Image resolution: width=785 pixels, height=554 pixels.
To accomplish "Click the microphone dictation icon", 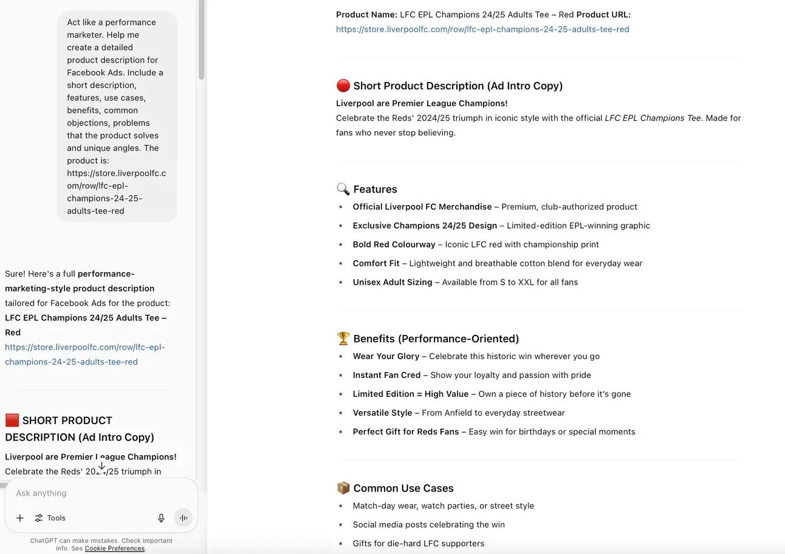I will [161, 518].
